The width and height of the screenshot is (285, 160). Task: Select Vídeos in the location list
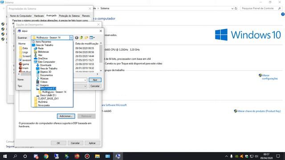(44, 82)
